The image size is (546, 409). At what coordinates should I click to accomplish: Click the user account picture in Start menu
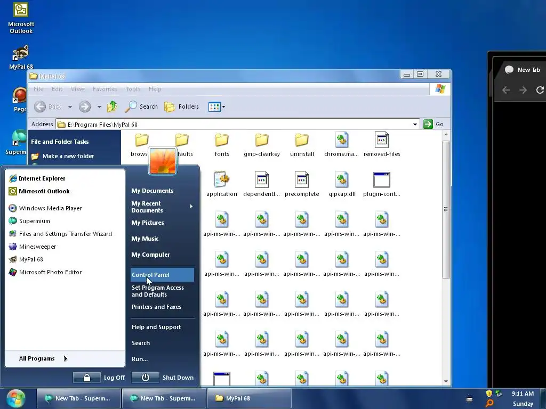163,161
